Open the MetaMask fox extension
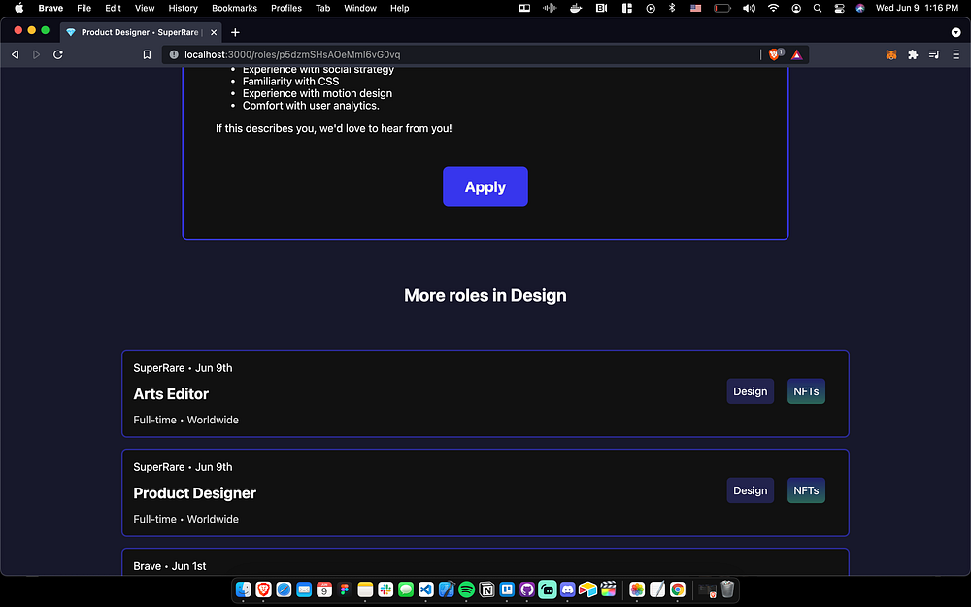The width and height of the screenshot is (971, 607). pyautogui.click(x=891, y=54)
